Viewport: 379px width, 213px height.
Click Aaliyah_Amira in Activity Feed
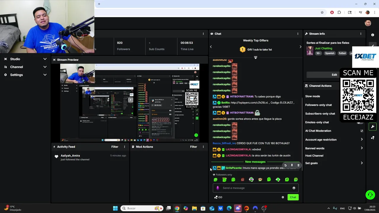(70, 156)
